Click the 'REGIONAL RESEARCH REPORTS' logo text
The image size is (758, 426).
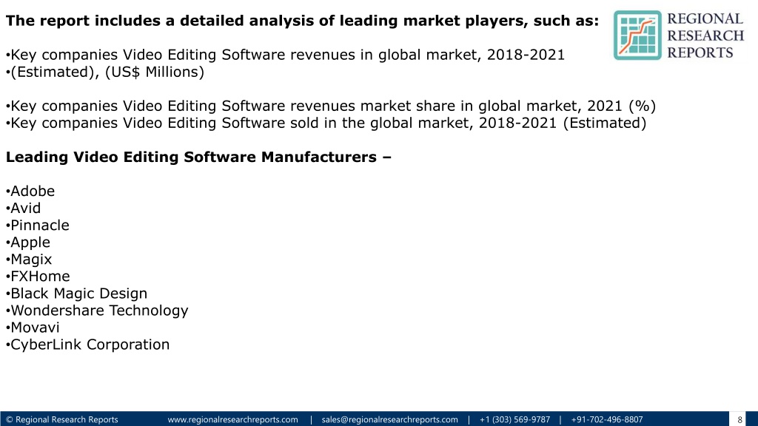tap(705, 35)
